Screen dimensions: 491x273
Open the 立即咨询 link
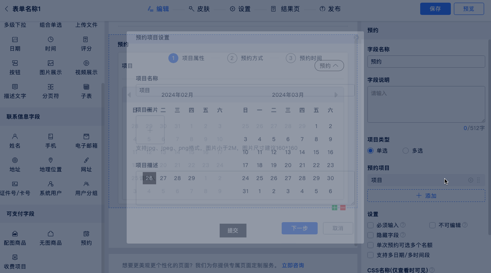pyautogui.click(x=293, y=265)
